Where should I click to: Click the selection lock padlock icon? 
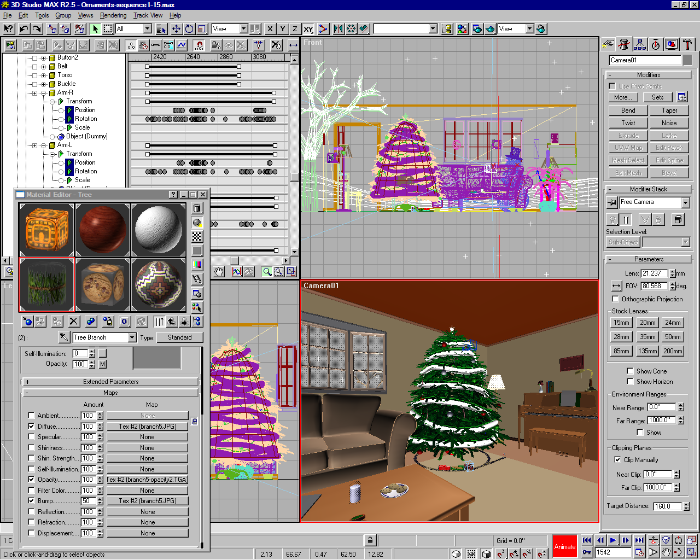pos(370,540)
